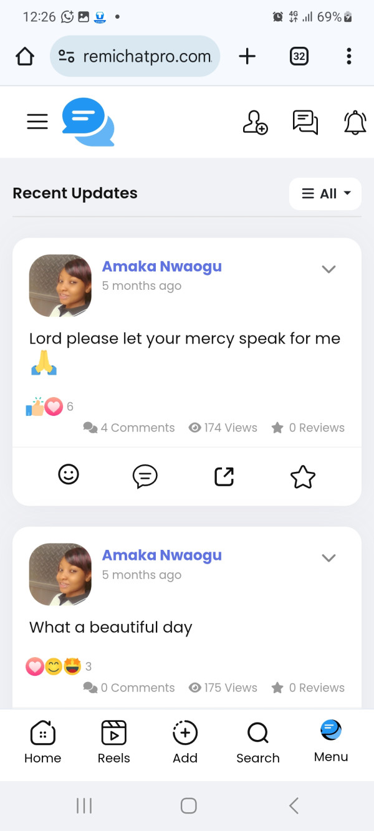Open the notifications bell

tap(355, 122)
